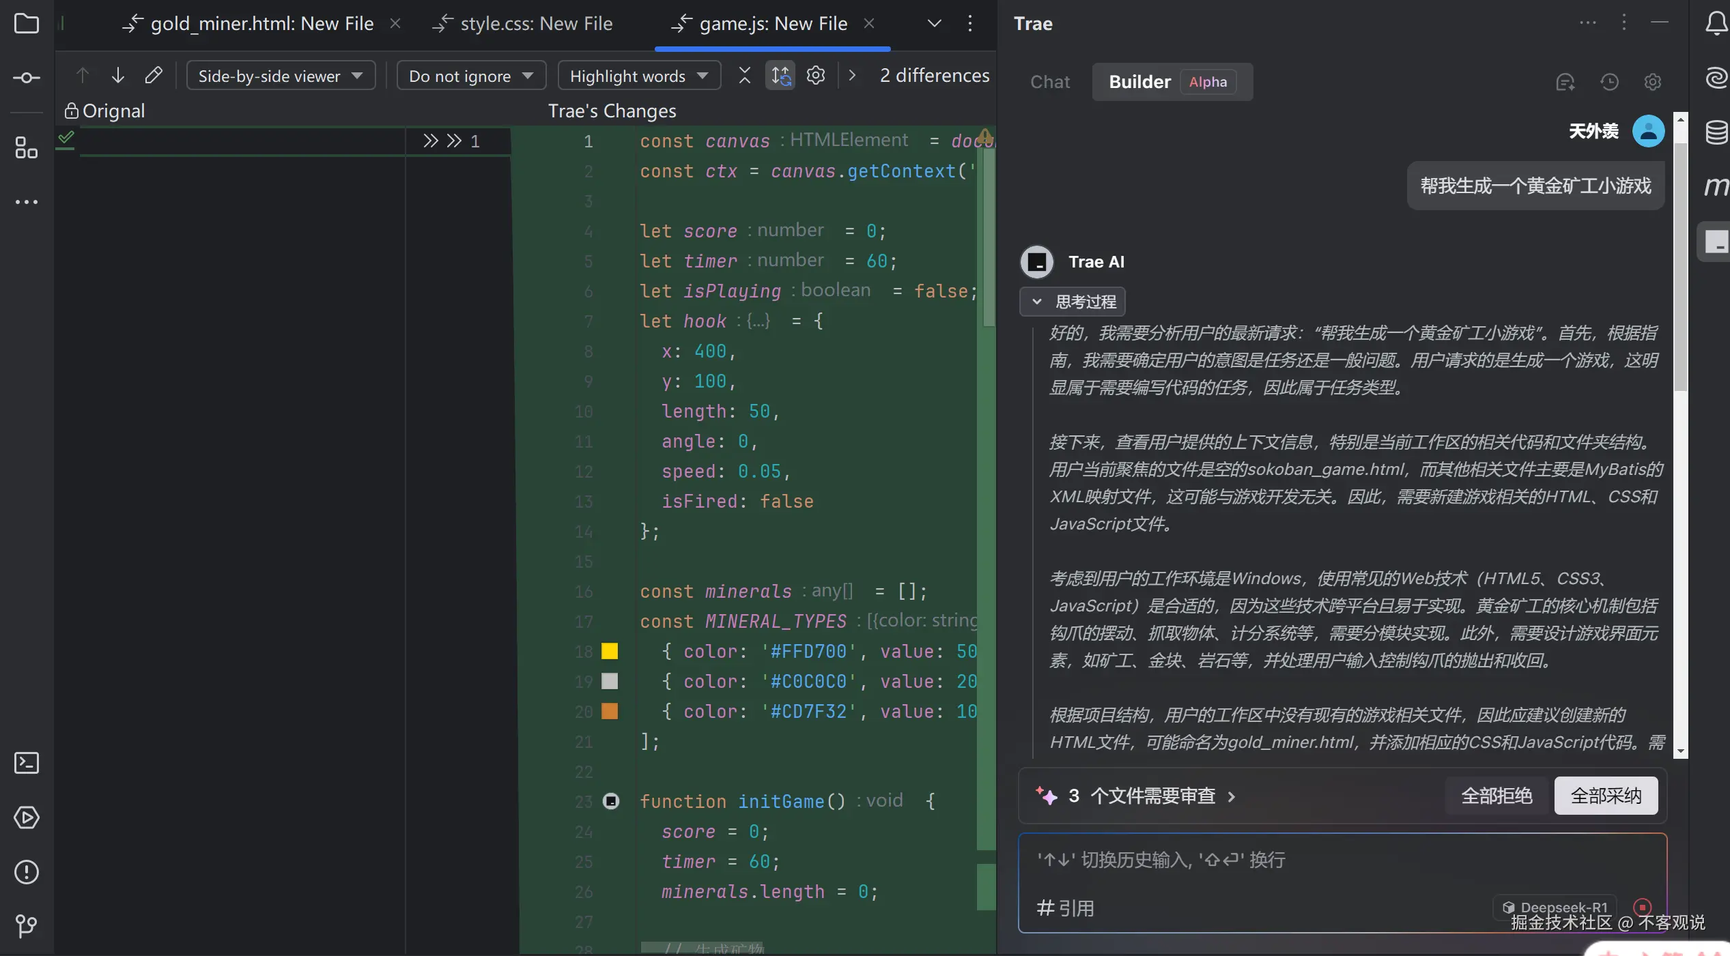Jump to next difference arrow
The width and height of the screenshot is (1730, 956).
click(117, 75)
